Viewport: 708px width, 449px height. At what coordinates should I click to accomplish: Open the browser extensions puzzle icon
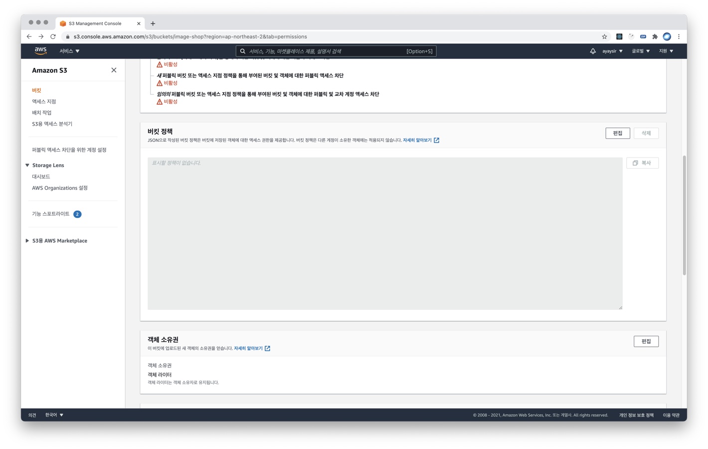(x=655, y=36)
